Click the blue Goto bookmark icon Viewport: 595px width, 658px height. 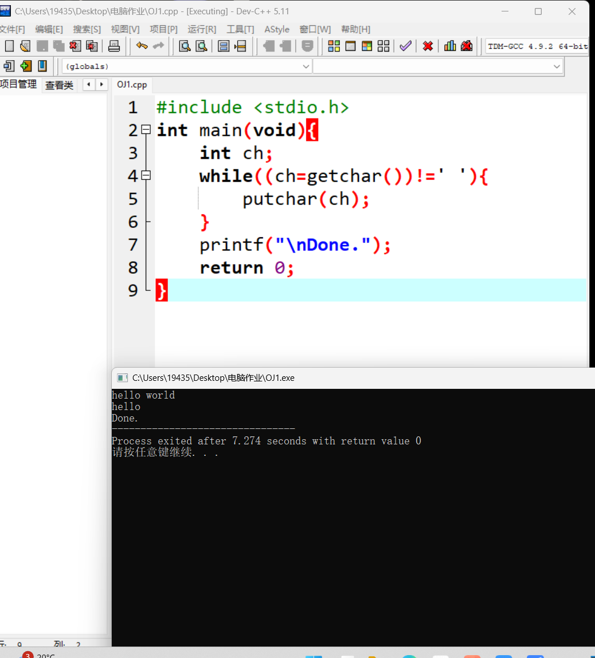click(x=42, y=66)
